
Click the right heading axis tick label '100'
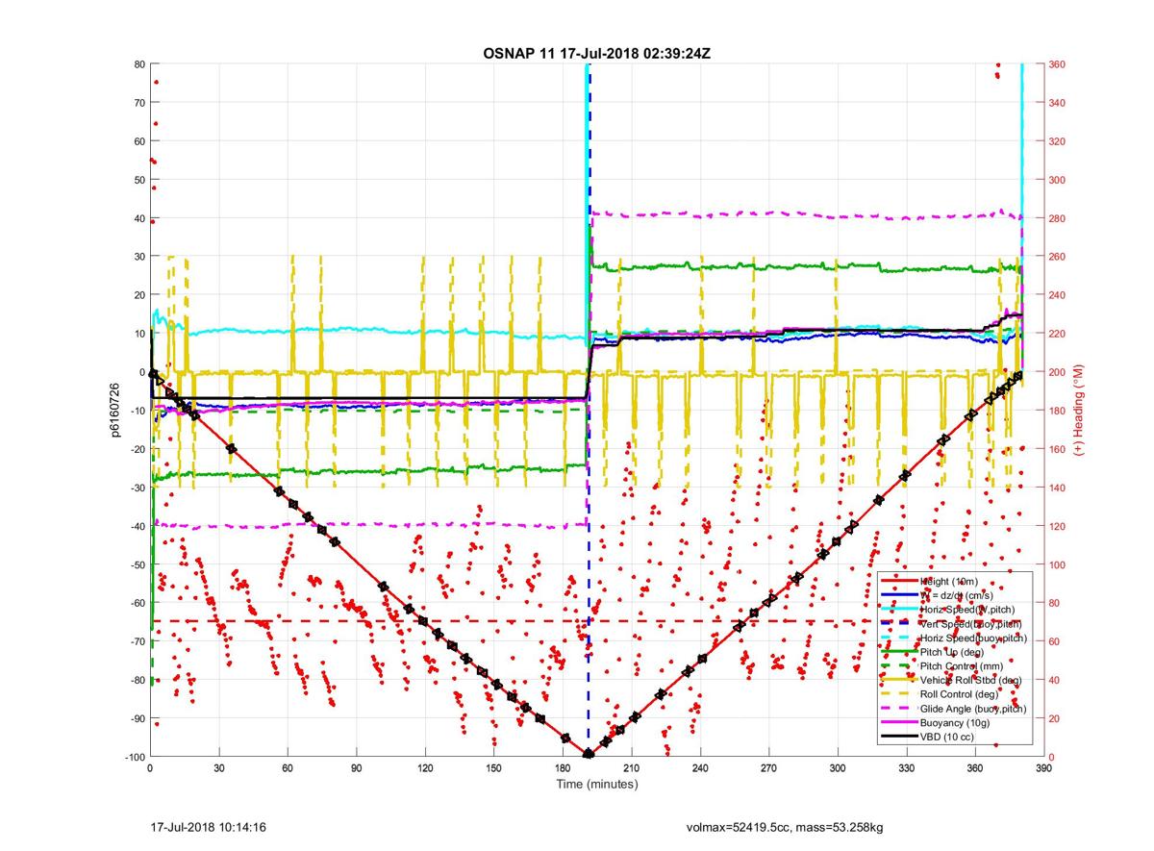[1059, 564]
